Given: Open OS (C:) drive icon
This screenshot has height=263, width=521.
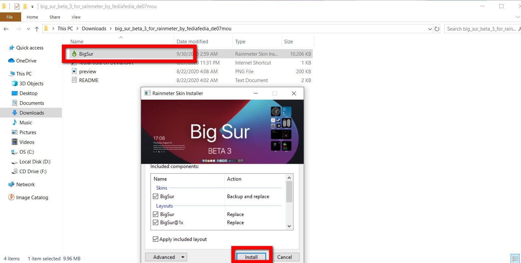Looking at the screenshot, I should [x=15, y=152].
